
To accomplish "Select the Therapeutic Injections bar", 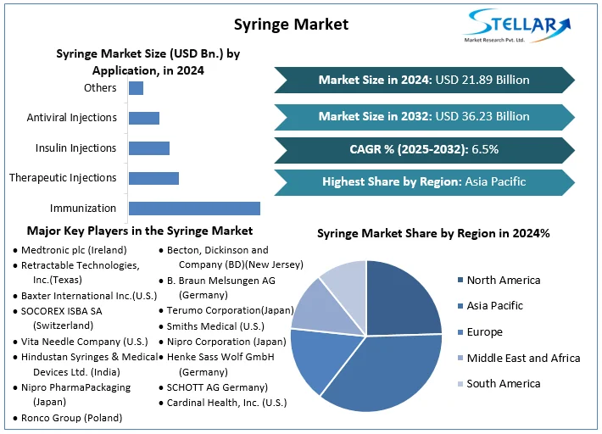I will 153,178.
